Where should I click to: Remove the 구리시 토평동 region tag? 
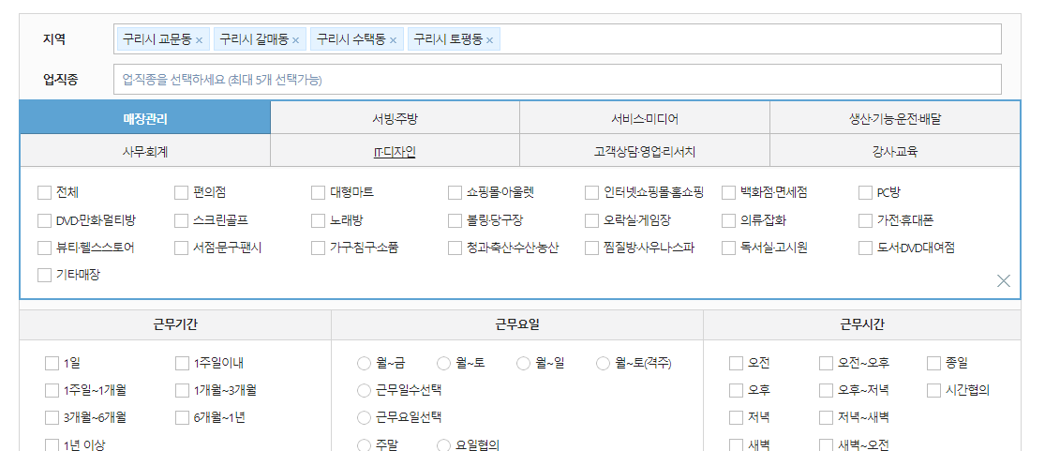(489, 40)
